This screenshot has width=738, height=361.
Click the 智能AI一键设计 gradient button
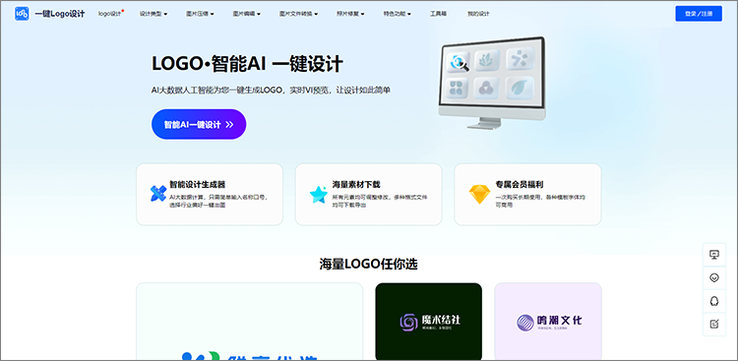pos(199,124)
